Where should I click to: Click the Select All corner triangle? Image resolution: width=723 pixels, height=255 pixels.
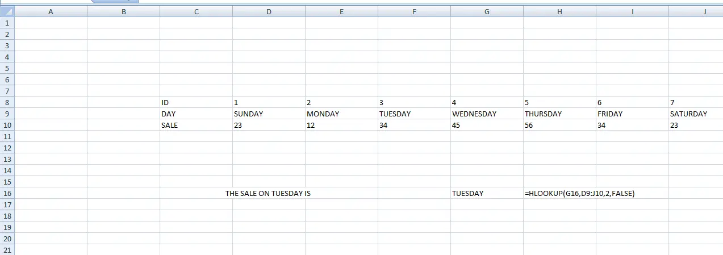[x=7, y=11]
